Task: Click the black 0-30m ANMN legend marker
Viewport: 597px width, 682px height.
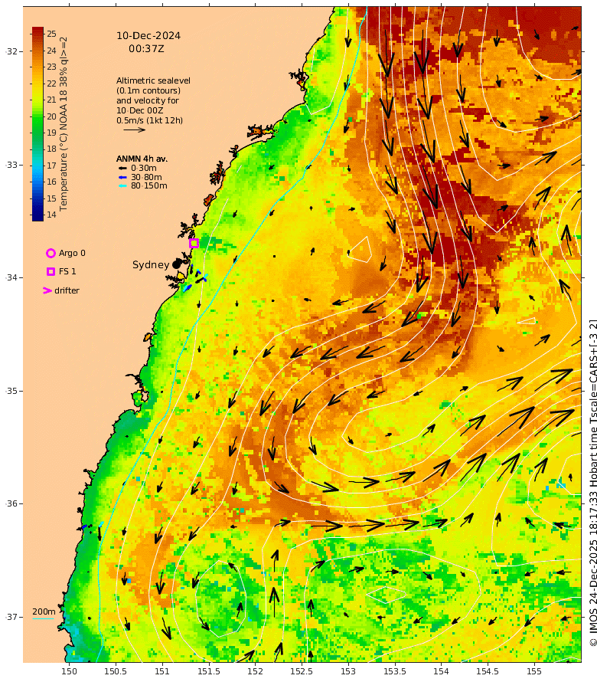Action: (x=123, y=169)
